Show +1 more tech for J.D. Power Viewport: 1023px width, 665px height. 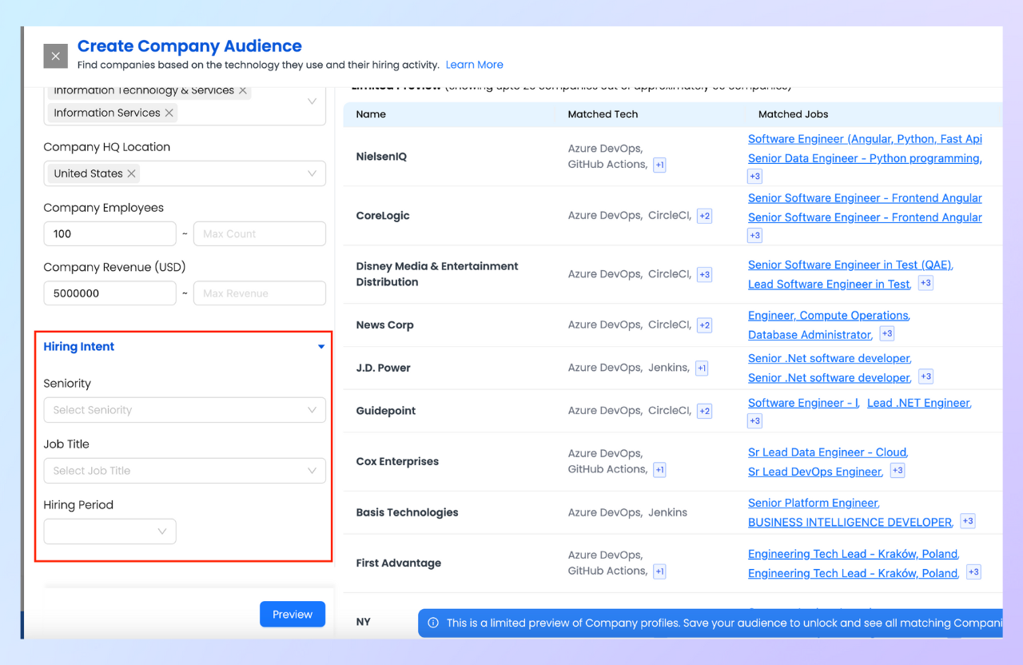(702, 368)
